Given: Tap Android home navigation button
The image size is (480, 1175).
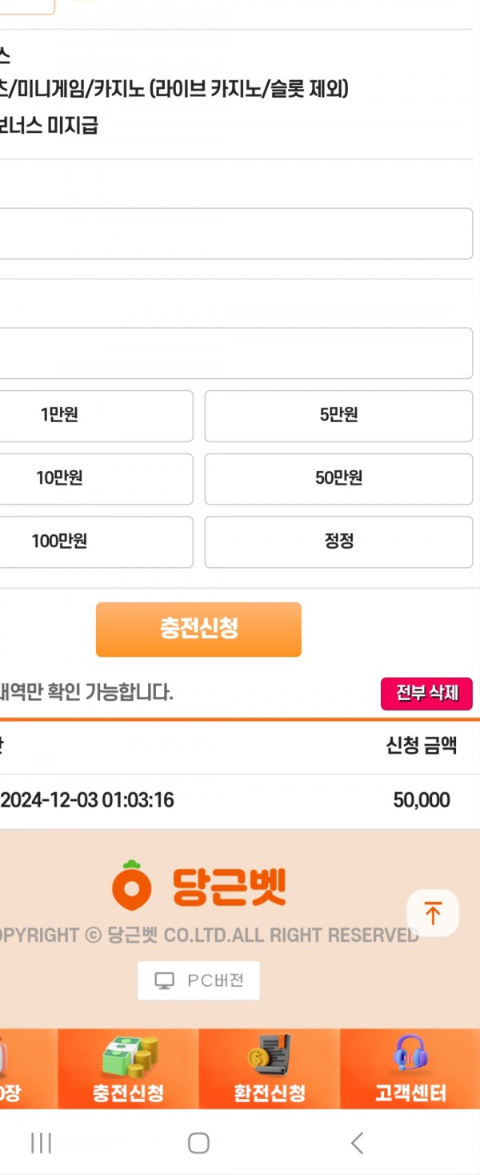Looking at the screenshot, I should (x=198, y=1143).
